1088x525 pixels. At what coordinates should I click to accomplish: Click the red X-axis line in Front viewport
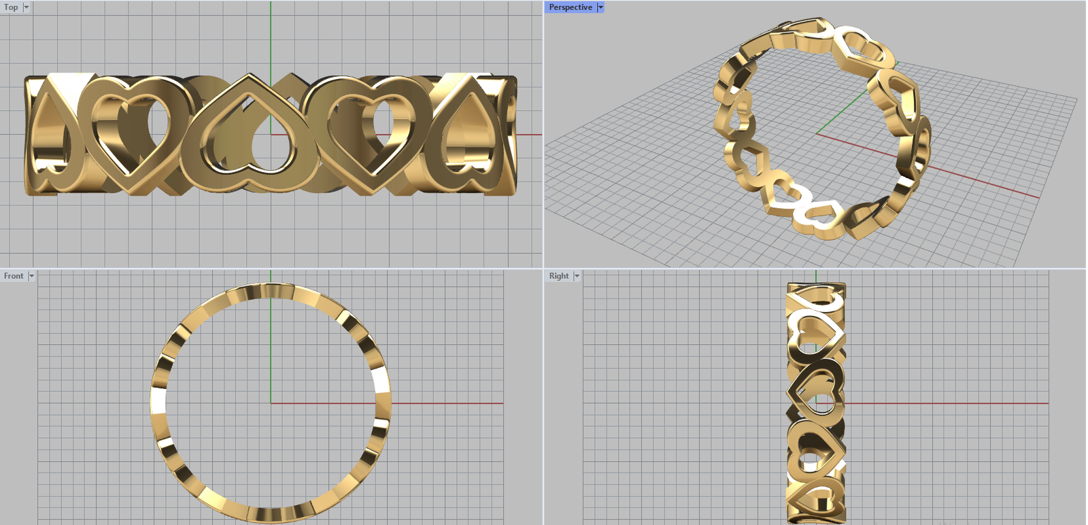coord(442,403)
